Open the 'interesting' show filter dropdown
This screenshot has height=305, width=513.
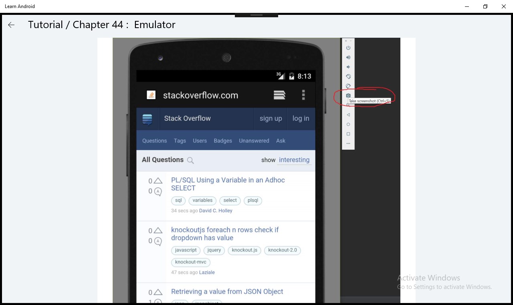[294, 160]
